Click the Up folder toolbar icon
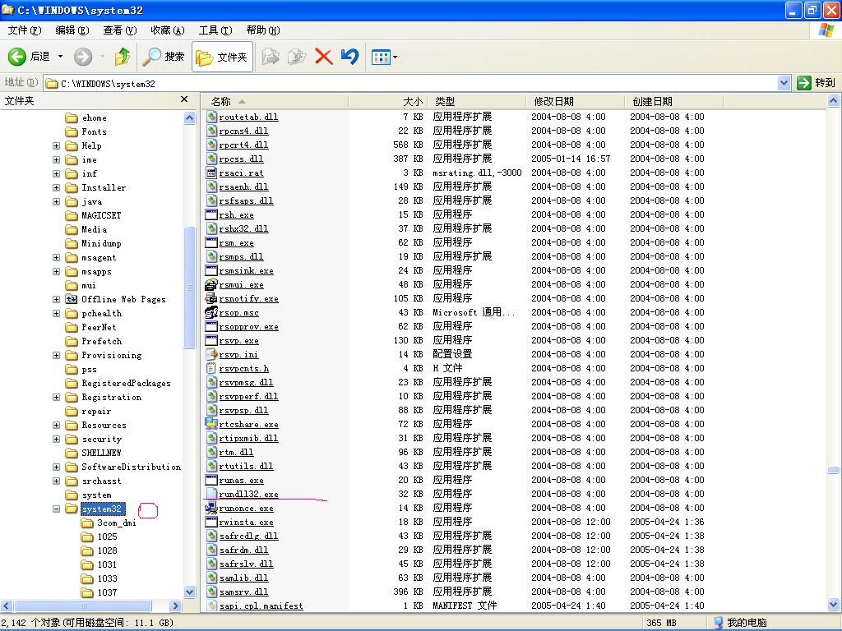Image resolution: width=842 pixels, height=631 pixels. [x=123, y=57]
